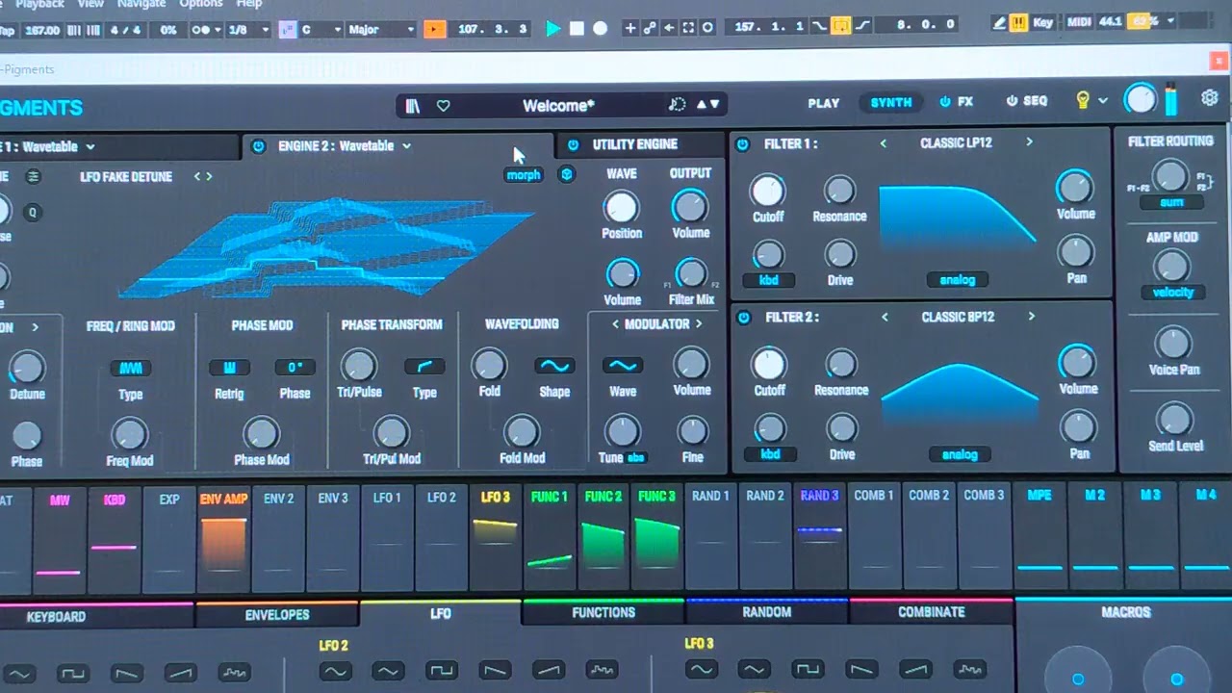Screen dimensions: 1232x693
Task: Open the COMBINATE modulation tab
Action: coord(931,612)
